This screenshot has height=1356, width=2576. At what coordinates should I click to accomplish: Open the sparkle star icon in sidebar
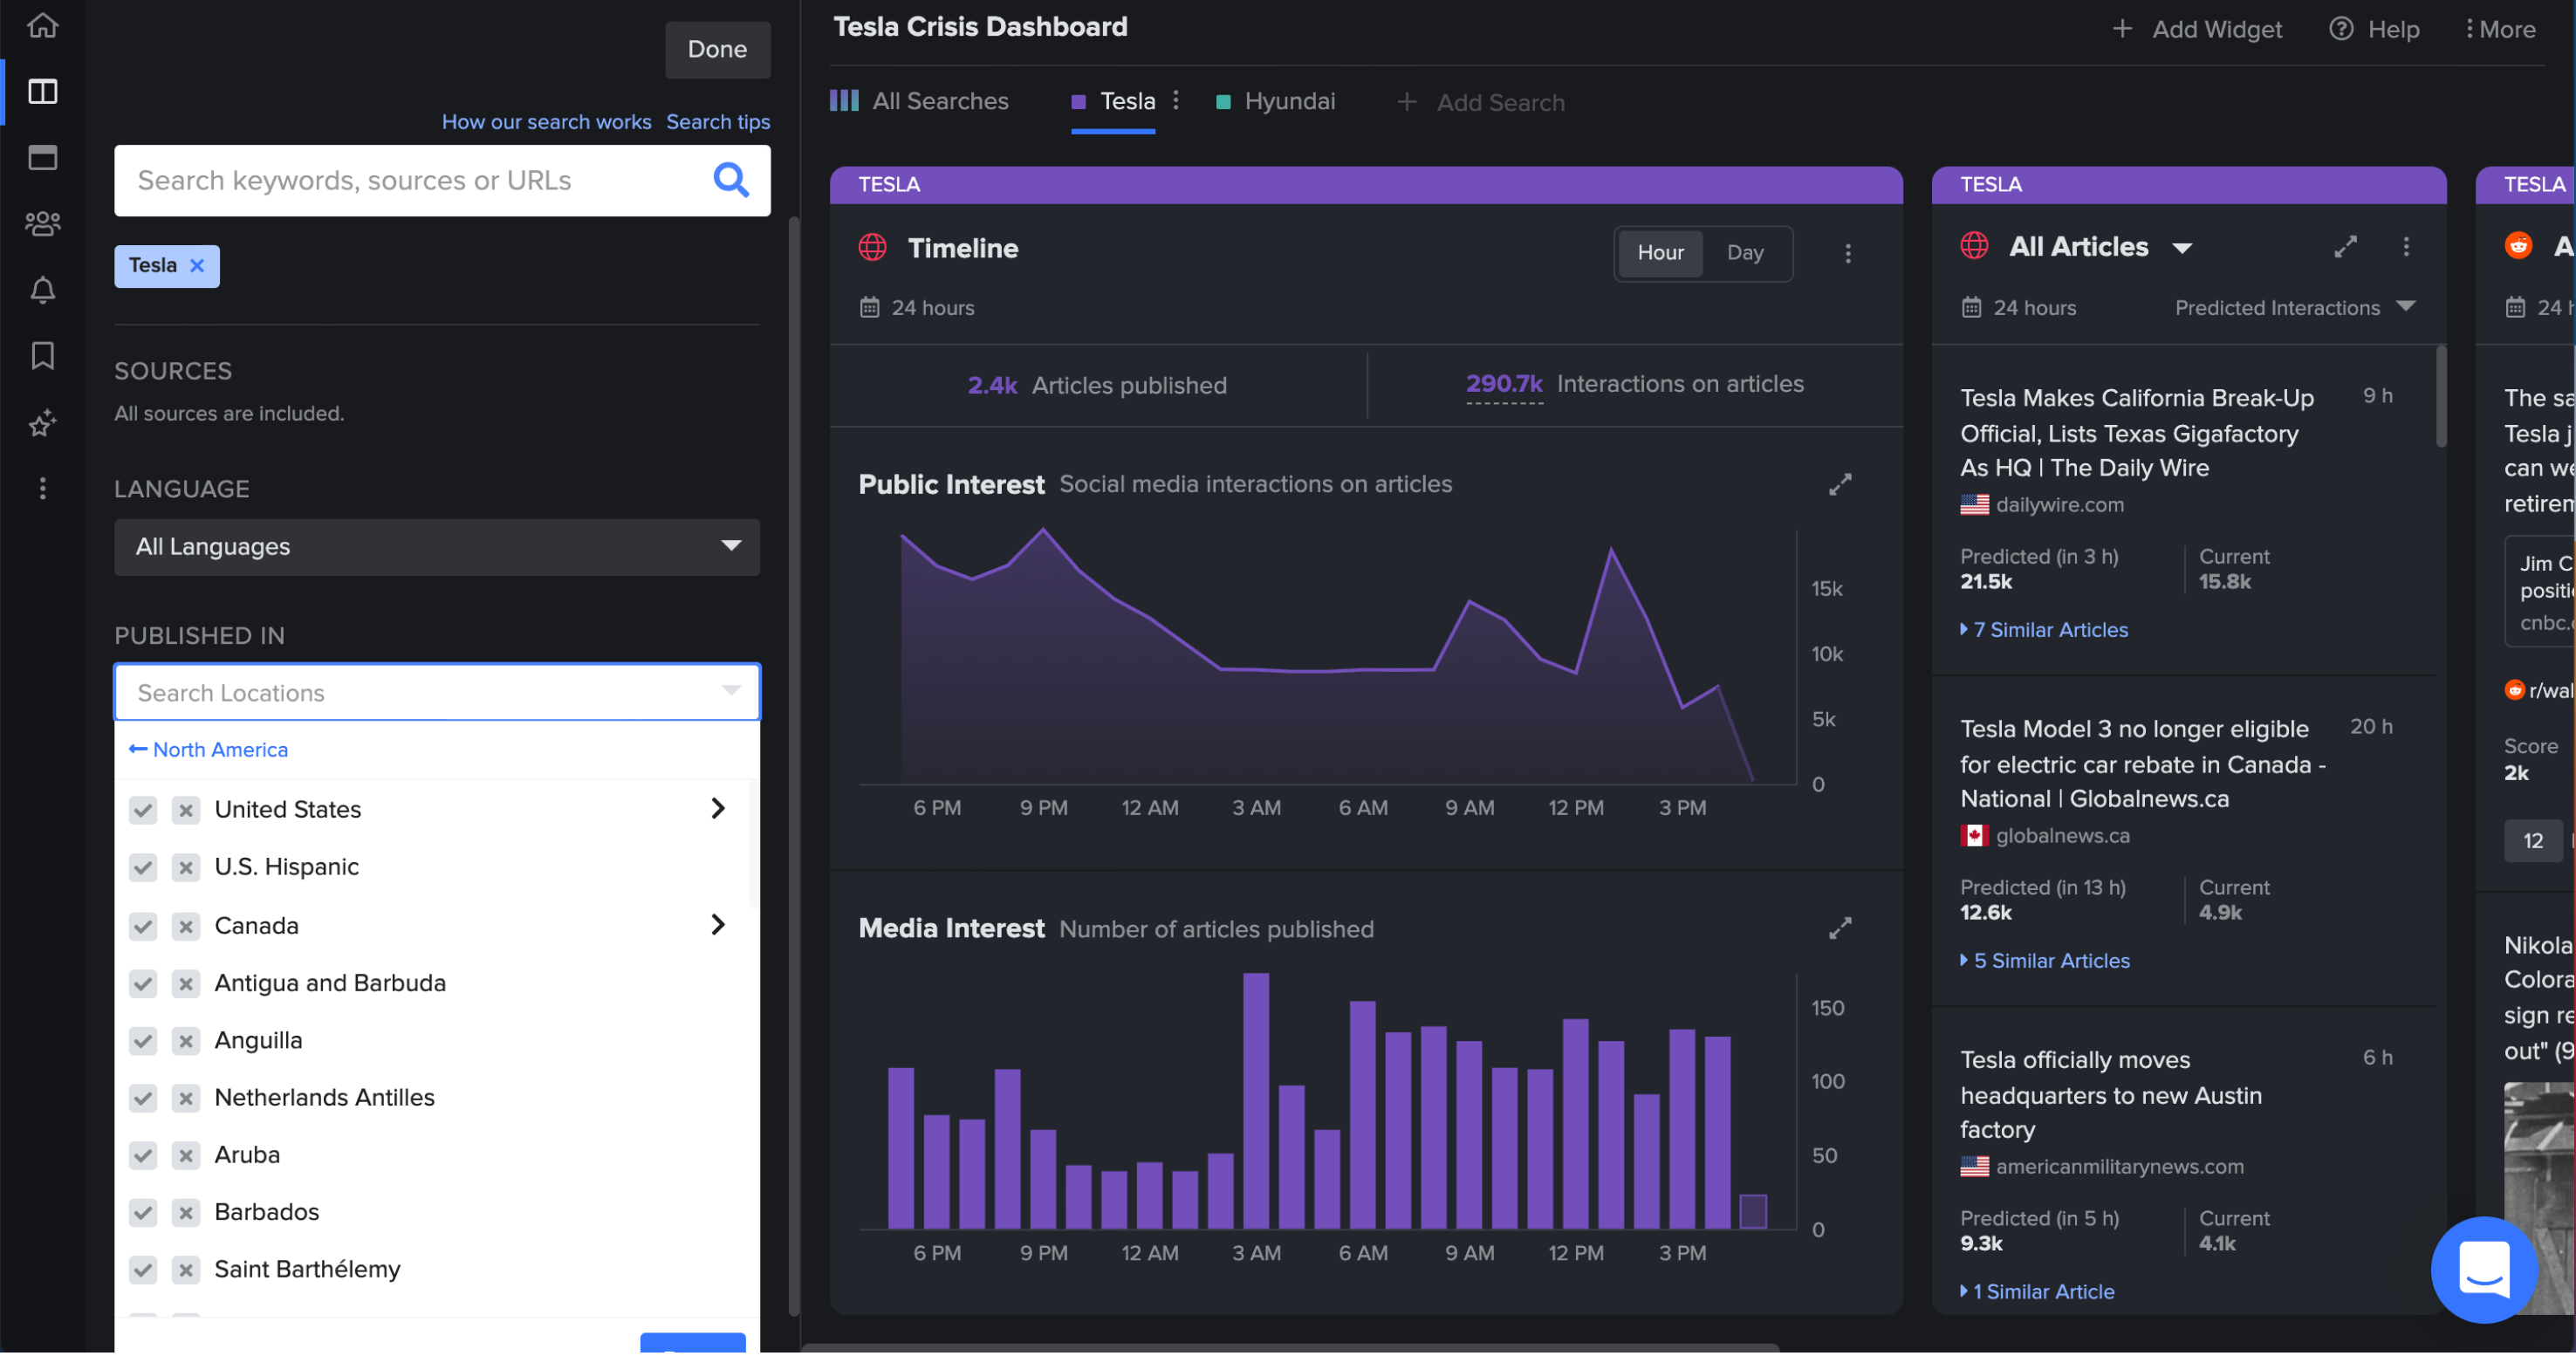[x=42, y=424]
